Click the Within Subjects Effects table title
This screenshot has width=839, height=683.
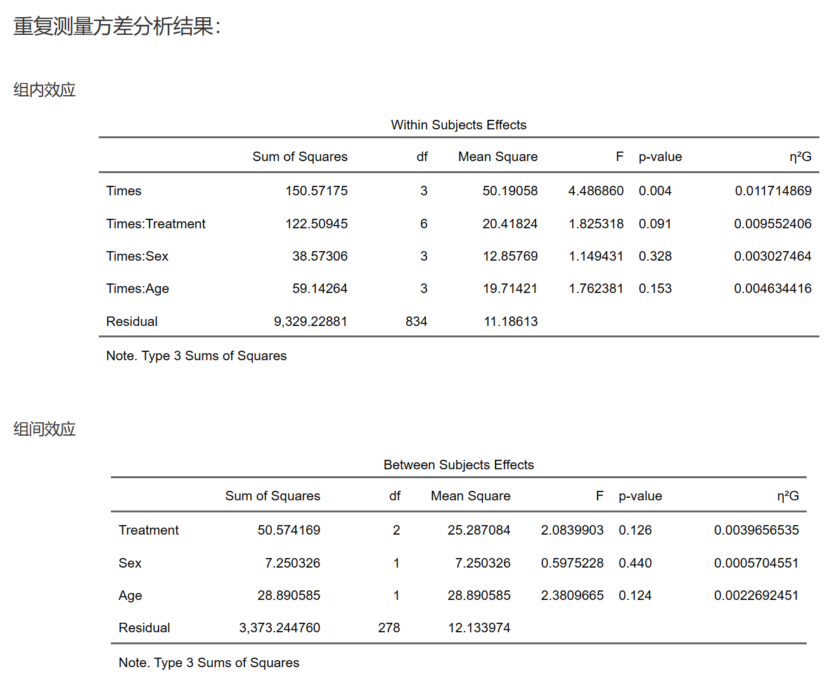(x=458, y=125)
